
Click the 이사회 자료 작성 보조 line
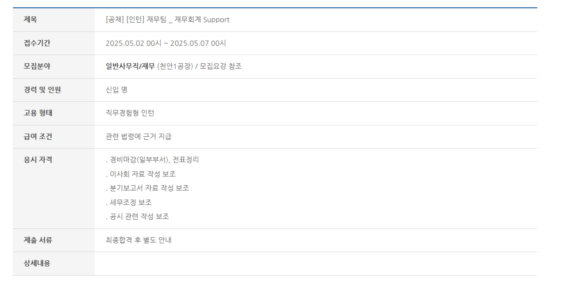tap(141, 174)
